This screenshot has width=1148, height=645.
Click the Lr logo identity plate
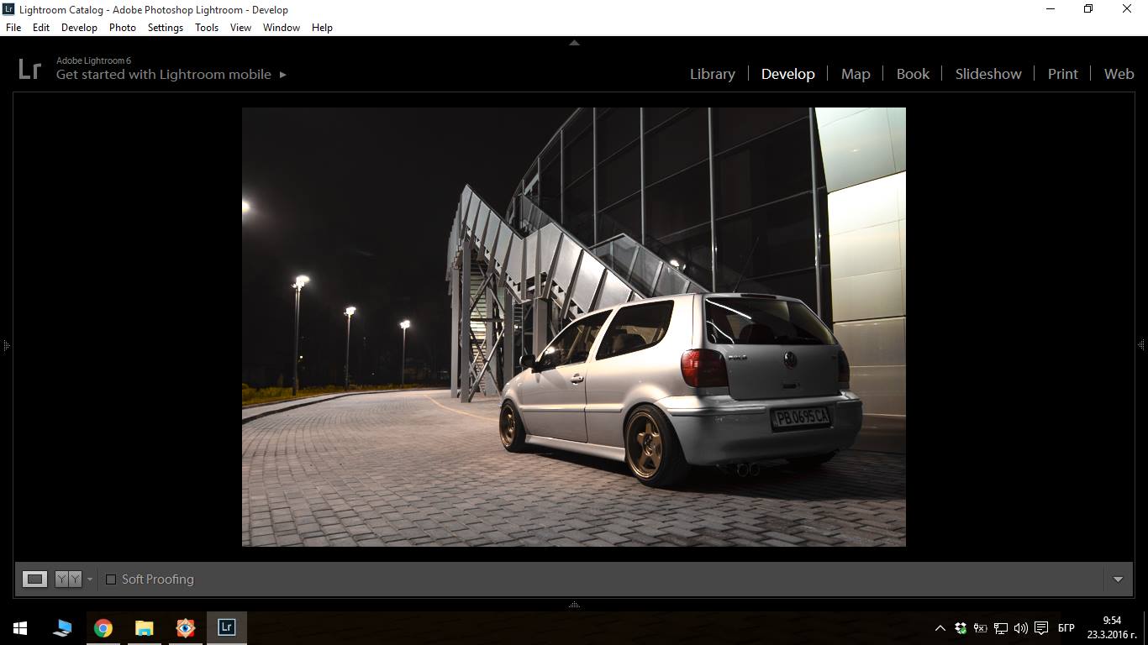click(x=29, y=69)
